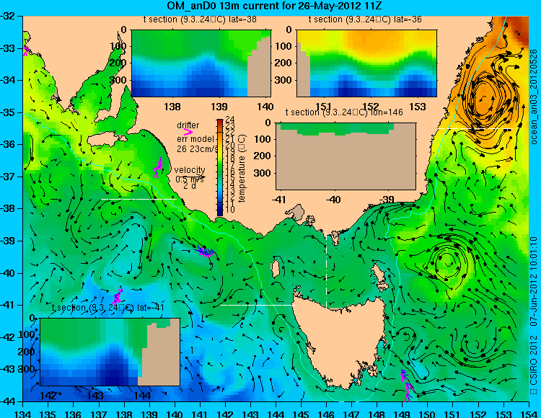Click the white dashed section line at 146E

coord(326,266)
